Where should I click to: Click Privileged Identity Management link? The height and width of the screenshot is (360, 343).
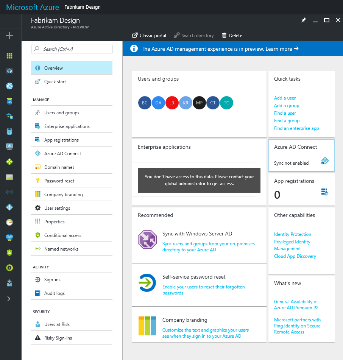coord(292,245)
